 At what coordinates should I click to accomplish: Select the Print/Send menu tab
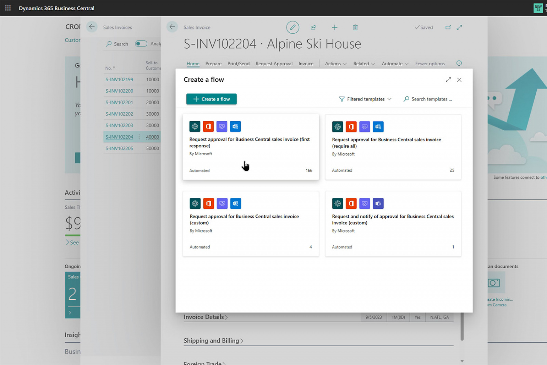(238, 64)
